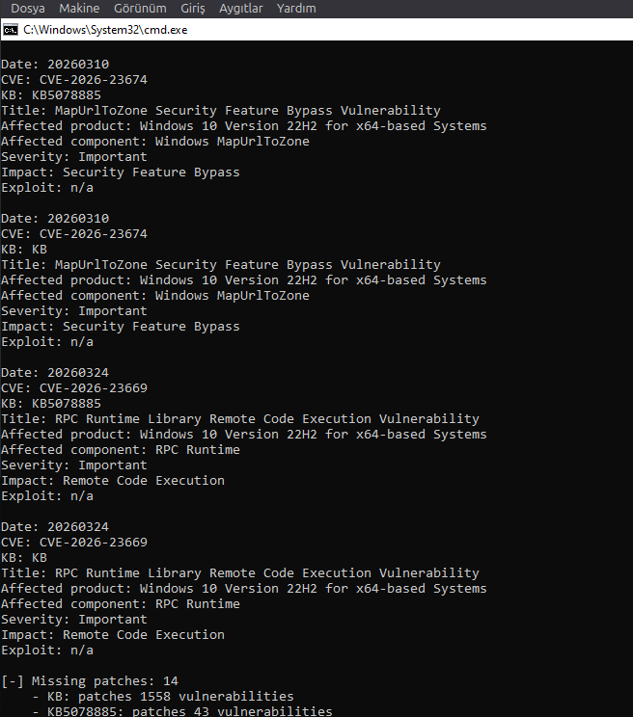Viewport: 633px width, 717px height.
Task: Open the Giriş menu
Action: 193,9
